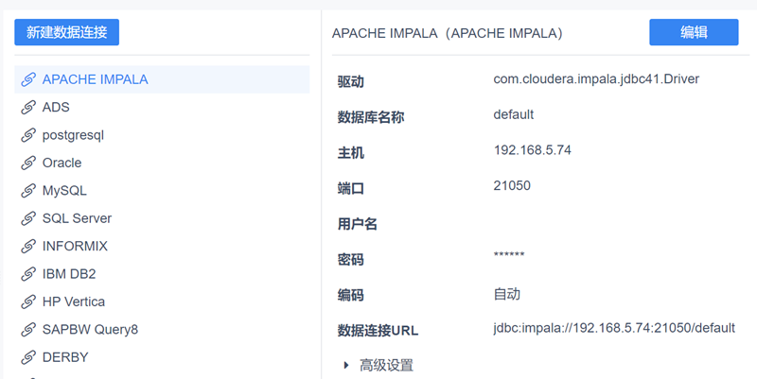Click the link icon next to IBM DB2

pyautogui.click(x=28, y=274)
